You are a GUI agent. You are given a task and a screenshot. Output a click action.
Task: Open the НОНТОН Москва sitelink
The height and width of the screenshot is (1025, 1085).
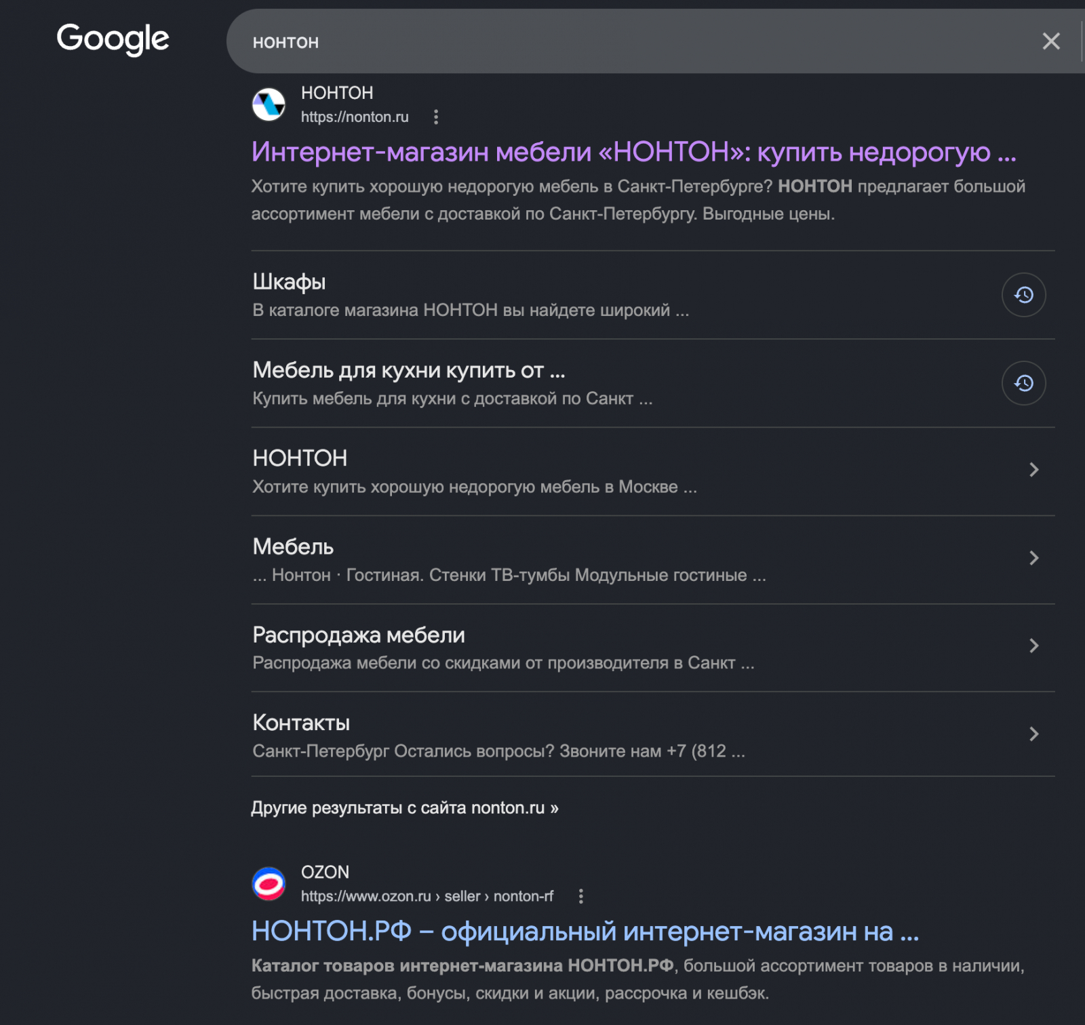pyautogui.click(x=300, y=458)
